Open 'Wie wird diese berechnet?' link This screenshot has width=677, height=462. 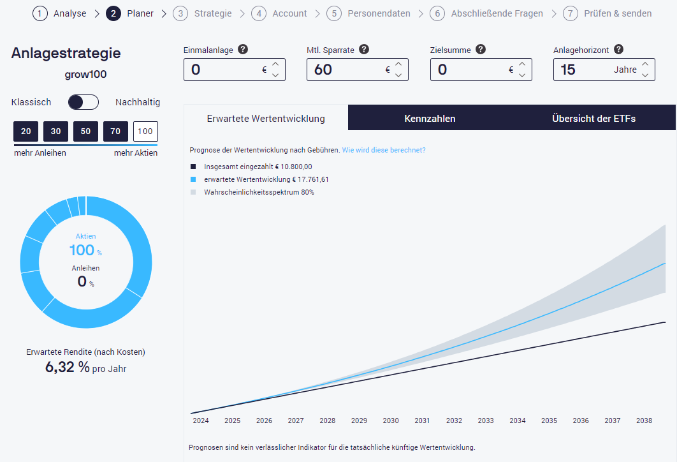click(384, 150)
